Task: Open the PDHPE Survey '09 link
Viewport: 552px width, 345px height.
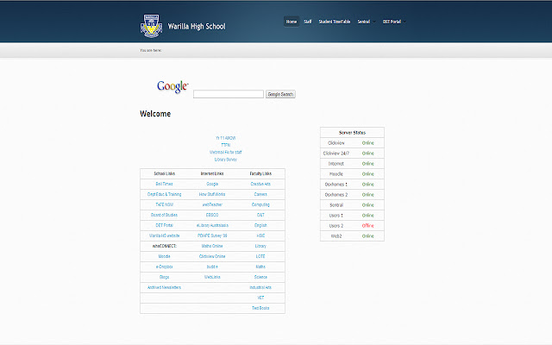Action: [212, 235]
